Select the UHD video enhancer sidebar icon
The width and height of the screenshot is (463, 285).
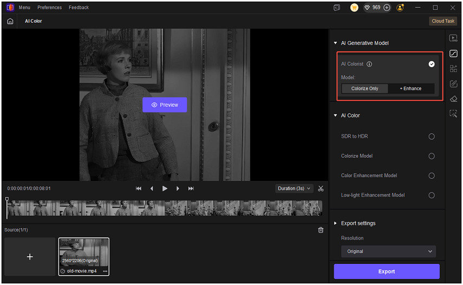pyautogui.click(x=453, y=38)
